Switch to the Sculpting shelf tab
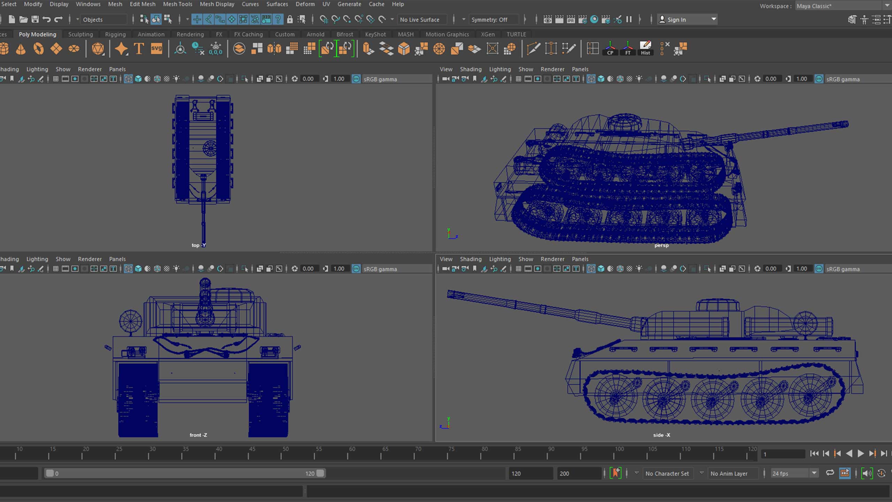This screenshot has height=502, width=892. (x=80, y=34)
